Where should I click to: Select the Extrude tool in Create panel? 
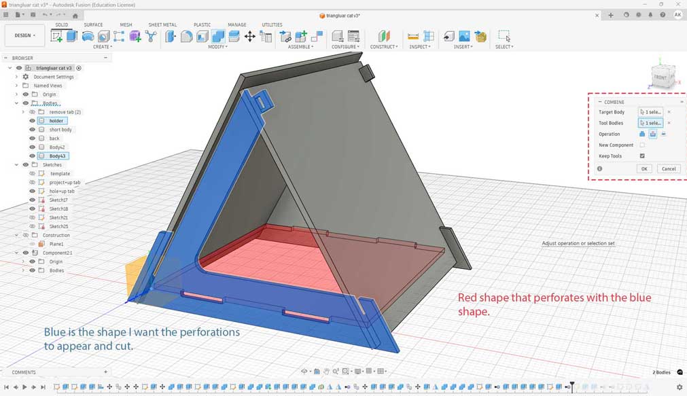pos(71,35)
